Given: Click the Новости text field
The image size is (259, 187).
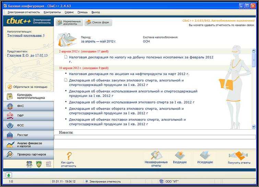Looking at the screenshot, I should point(155,137).
